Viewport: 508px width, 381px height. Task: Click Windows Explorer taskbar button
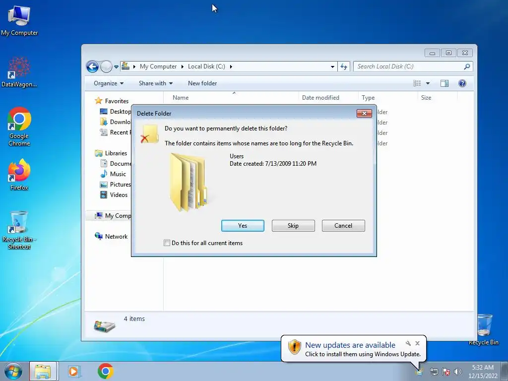43,371
